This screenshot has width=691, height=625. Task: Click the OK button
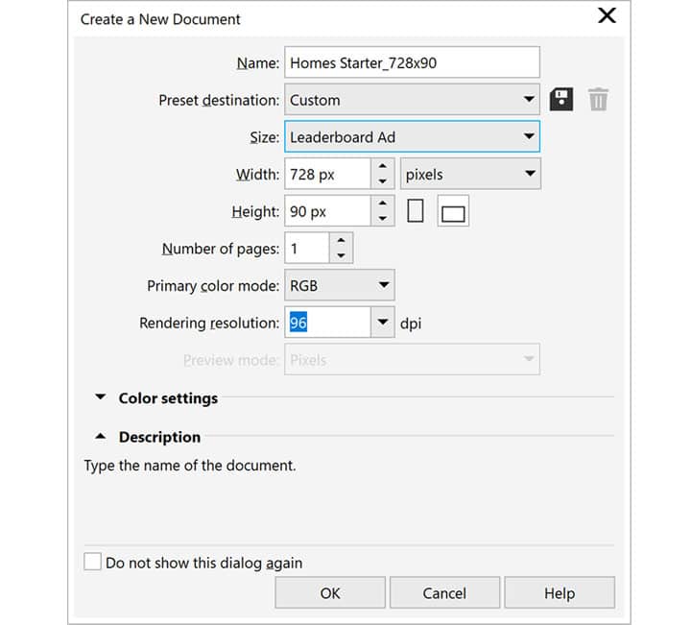[330, 592]
